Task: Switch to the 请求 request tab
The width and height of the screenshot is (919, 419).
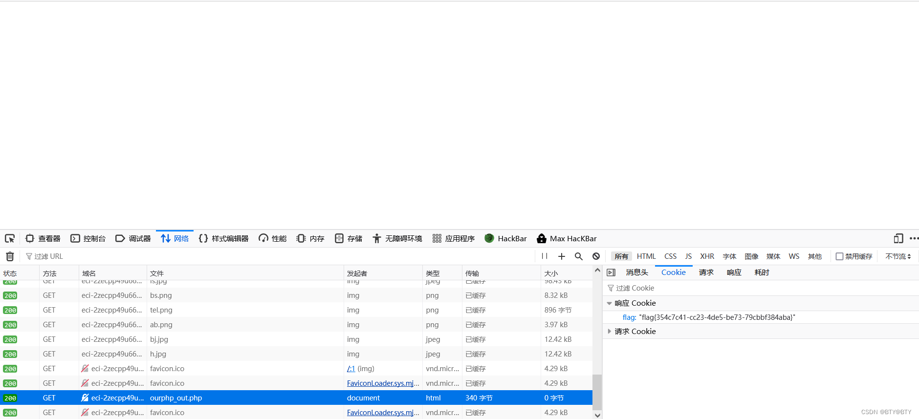Action: [x=706, y=272]
